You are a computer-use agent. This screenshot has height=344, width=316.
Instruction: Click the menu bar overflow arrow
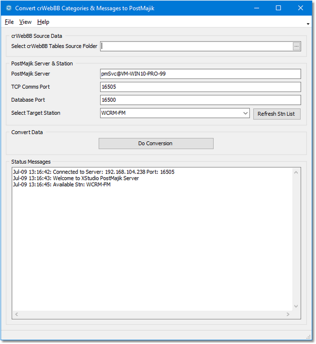308,24
